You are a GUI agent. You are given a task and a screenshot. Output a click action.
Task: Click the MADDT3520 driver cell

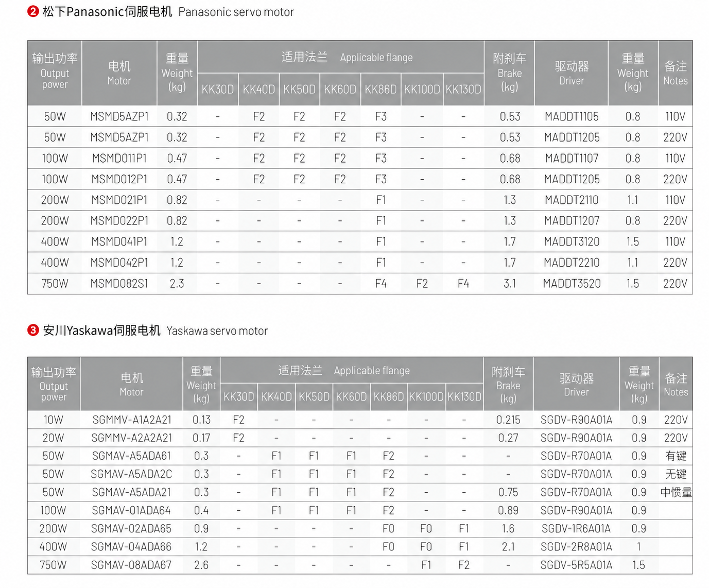(572, 284)
